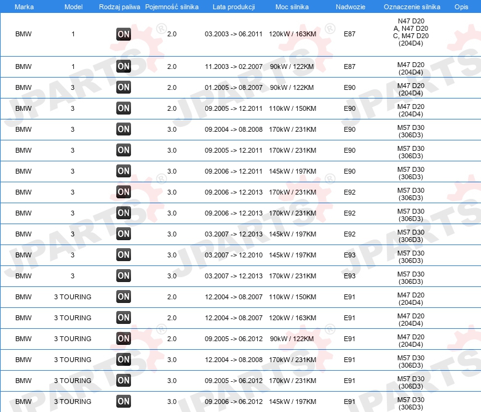Screen dimensions: 481x412
Task: Select the ON icon in the E90 09.2005 -> 12.2011 170kW row
Action: pyautogui.click(x=124, y=150)
